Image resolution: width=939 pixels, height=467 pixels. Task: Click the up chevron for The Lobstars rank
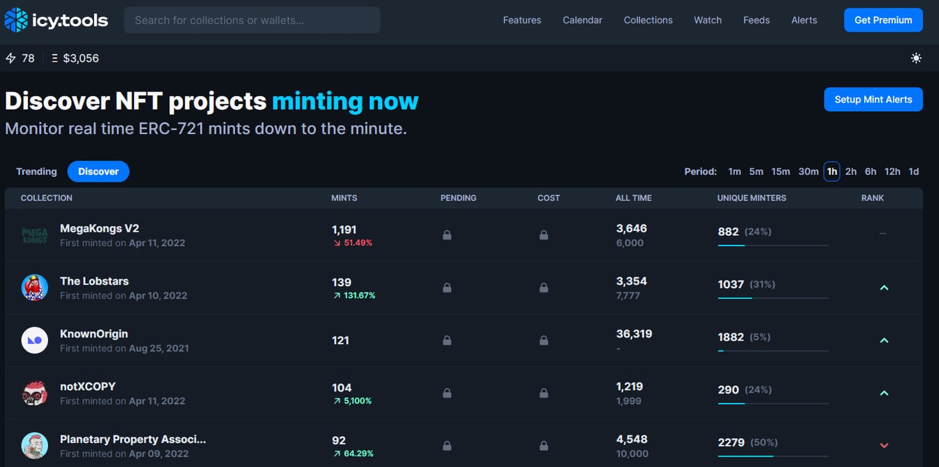[x=884, y=287]
